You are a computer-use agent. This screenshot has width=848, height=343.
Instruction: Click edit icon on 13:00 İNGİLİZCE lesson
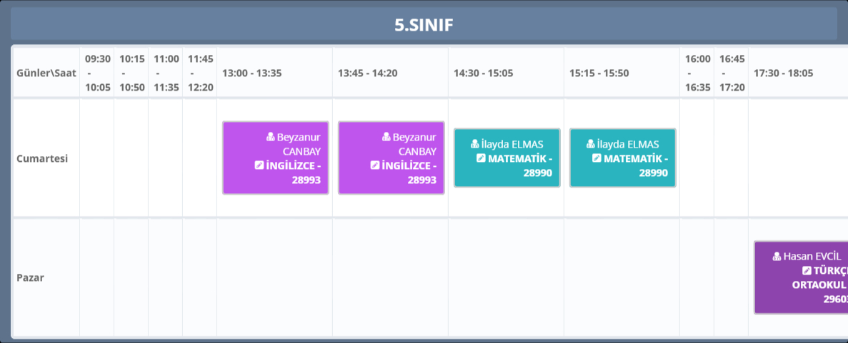click(x=259, y=165)
